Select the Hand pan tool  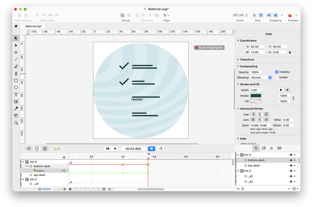coord(16,116)
